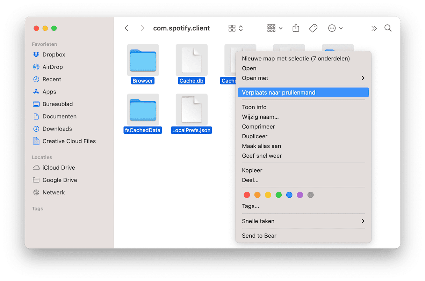Expand the group-by options dropdown
Image resolution: width=425 pixels, height=281 pixels.
[x=274, y=28]
